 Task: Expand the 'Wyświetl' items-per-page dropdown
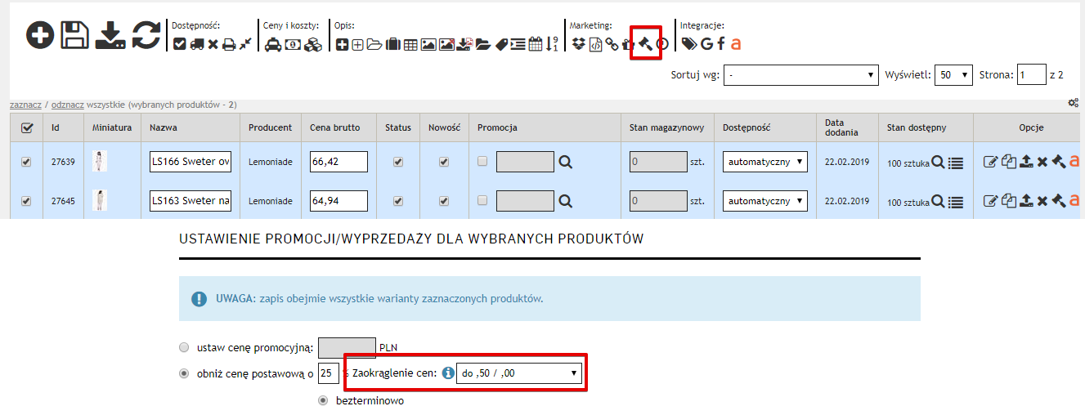[953, 75]
